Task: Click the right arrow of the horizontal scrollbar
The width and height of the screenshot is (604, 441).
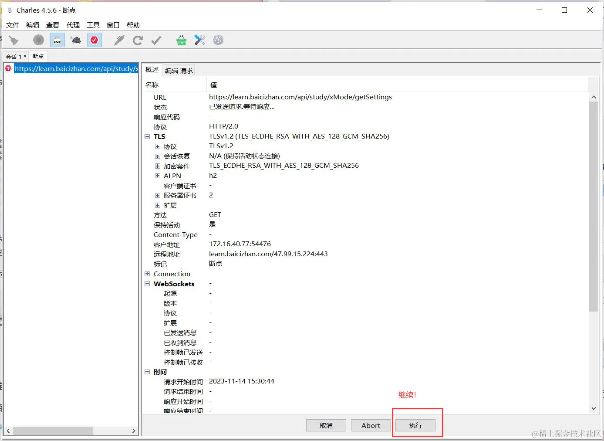Action: point(134,431)
